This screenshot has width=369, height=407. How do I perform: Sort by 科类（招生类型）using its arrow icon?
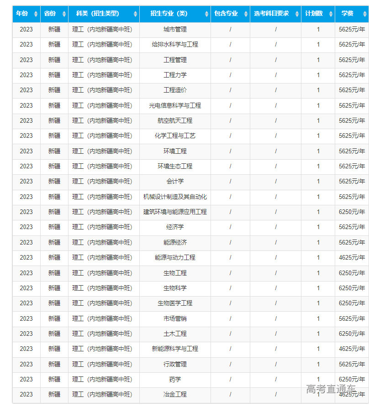coord(135,14)
